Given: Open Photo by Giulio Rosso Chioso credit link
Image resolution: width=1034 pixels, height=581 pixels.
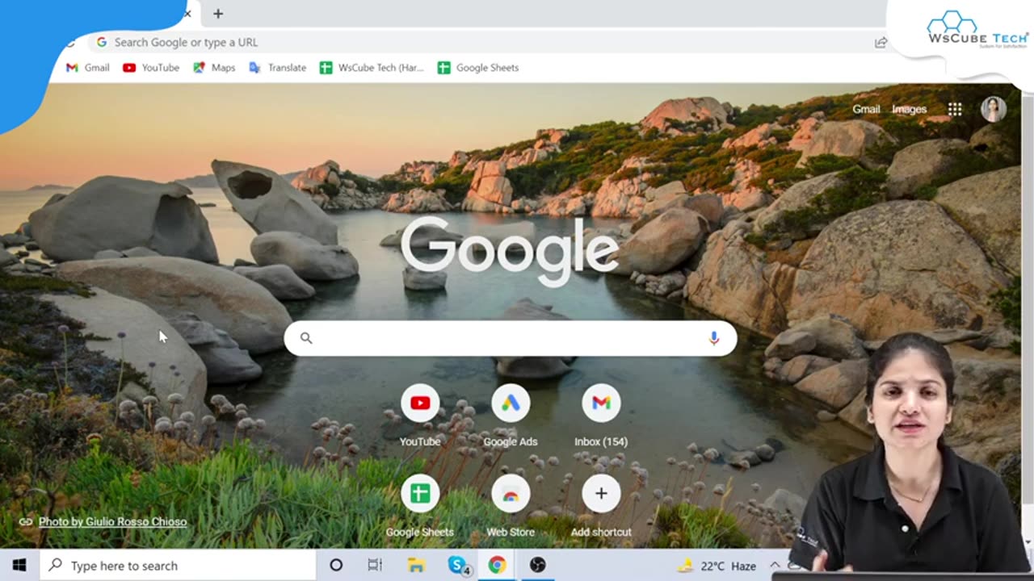Looking at the screenshot, I should pyautogui.click(x=112, y=522).
